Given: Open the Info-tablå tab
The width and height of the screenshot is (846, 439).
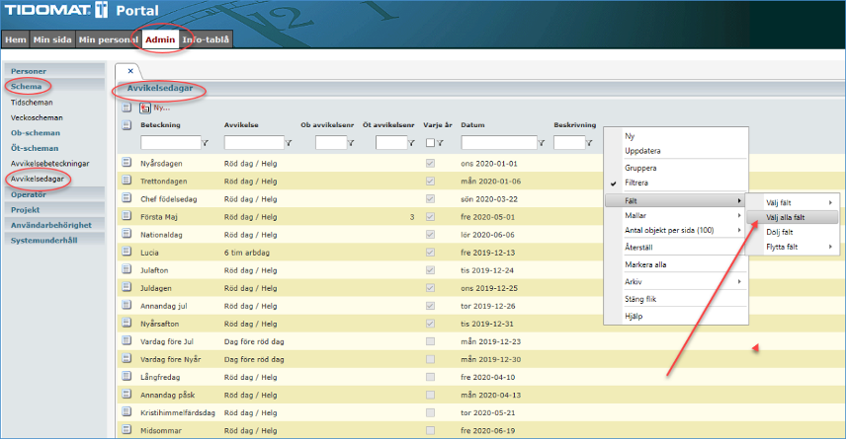Looking at the screenshot, I should pyautogui.click(x=206, y=39).
